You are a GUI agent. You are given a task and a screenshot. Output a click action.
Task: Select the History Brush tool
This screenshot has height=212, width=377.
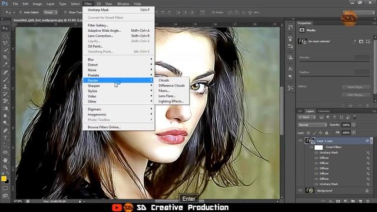5,94
